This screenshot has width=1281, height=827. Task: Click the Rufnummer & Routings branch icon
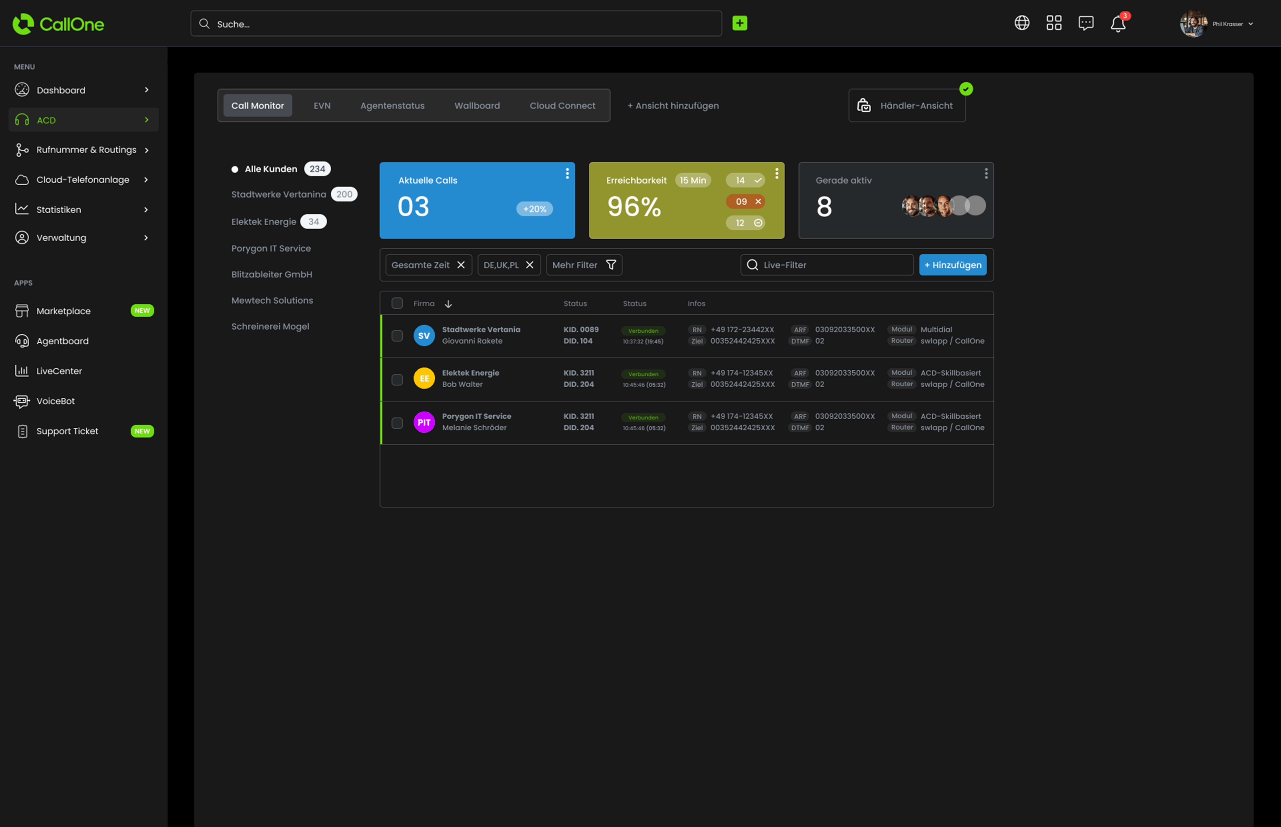(x=22, y=150)
